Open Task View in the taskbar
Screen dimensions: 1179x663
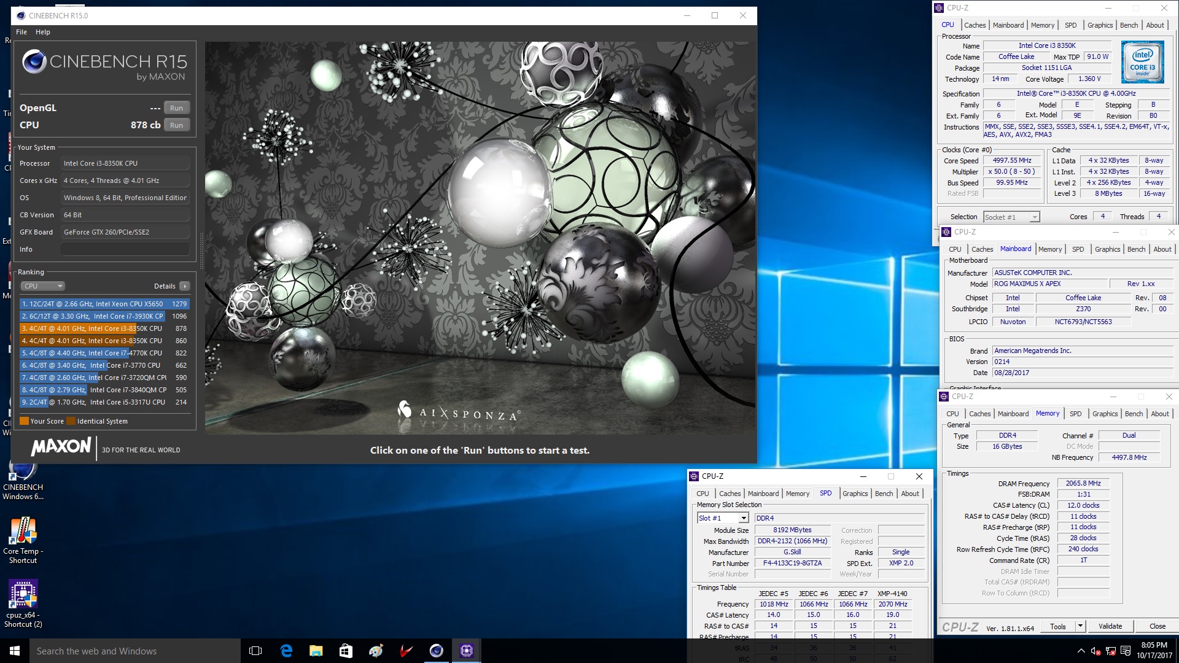coord(255,651)
